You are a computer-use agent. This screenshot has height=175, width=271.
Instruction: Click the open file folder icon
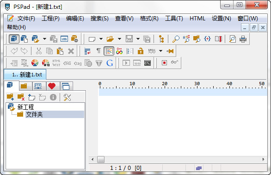coord(110,39)
